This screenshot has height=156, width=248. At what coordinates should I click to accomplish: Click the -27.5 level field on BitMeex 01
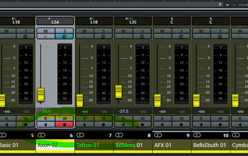pyautogui.click(x=124, y=111)
